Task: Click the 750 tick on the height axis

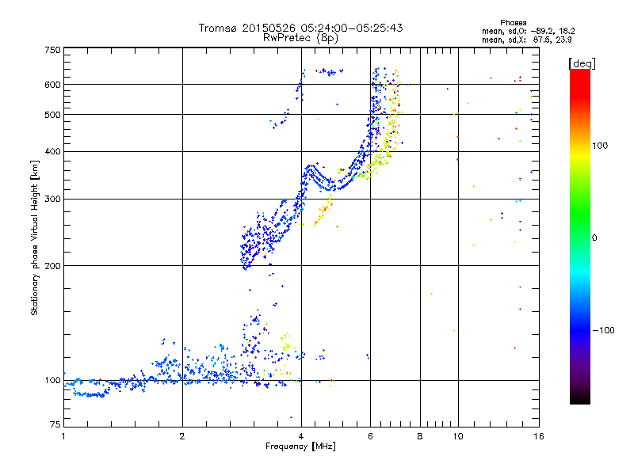Action: click(52, 51)
